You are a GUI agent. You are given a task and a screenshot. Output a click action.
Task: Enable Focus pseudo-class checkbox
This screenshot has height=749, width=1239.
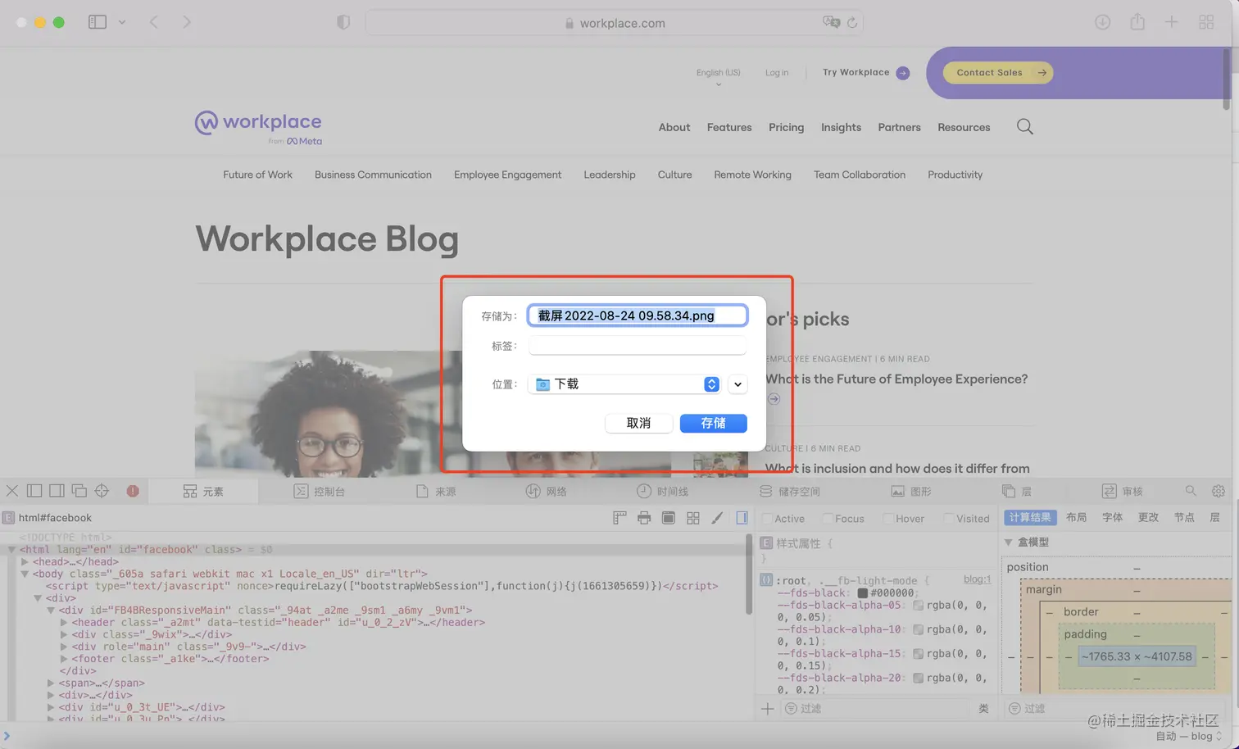[828, 518]
